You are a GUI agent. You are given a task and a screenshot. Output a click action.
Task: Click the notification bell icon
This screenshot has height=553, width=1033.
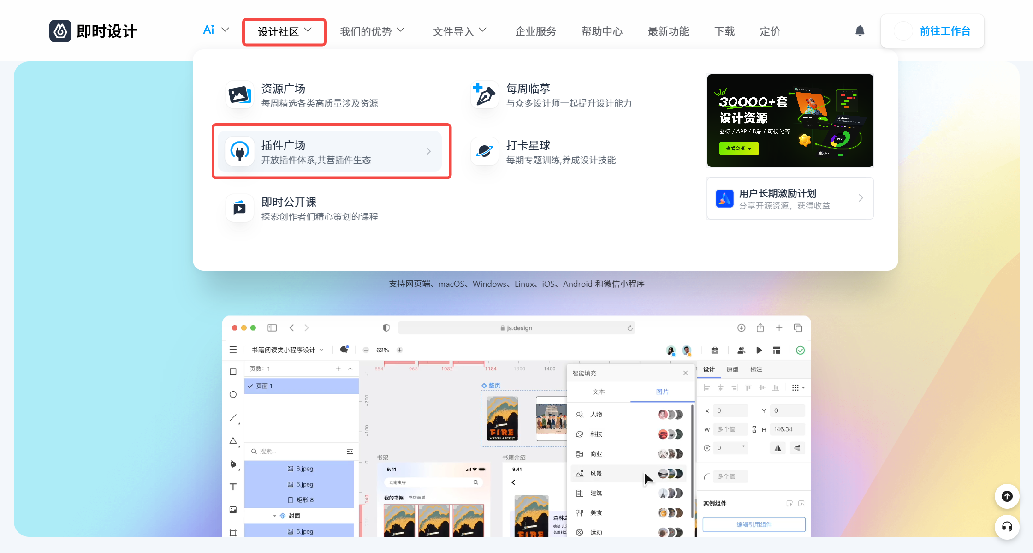click(860, 31)
